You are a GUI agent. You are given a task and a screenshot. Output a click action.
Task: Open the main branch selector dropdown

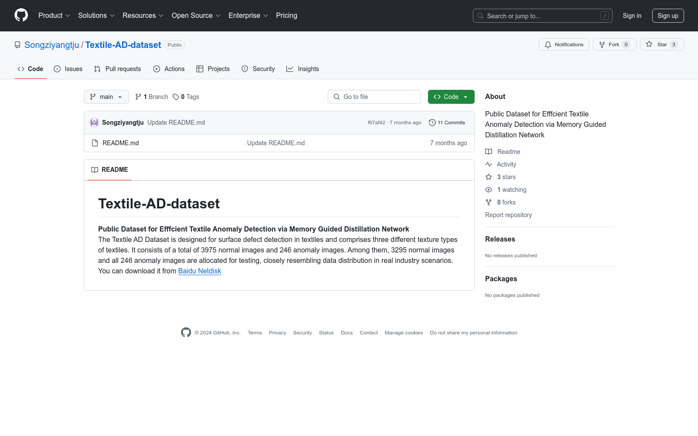click(x=106, y=97)
